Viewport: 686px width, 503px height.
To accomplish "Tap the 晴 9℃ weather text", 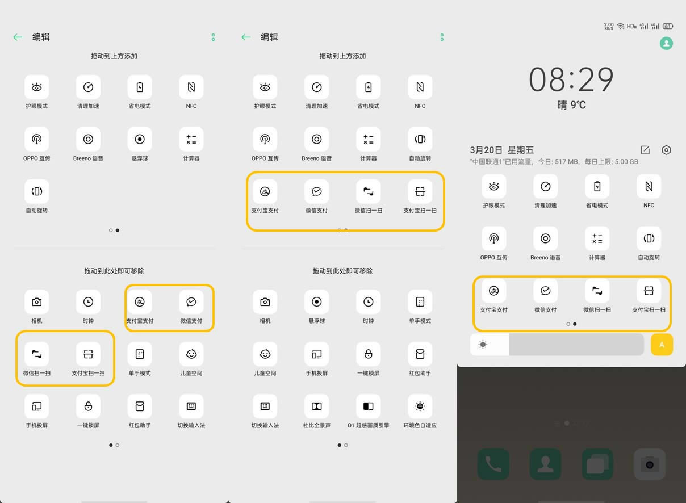I will [571, 105].
